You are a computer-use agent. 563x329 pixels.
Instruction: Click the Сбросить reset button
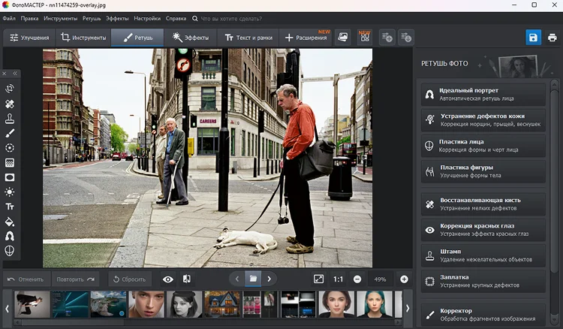130,279
